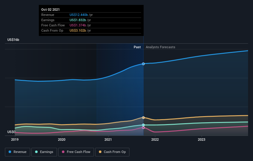Click the 2019 x-axis label

coord(15,139)
